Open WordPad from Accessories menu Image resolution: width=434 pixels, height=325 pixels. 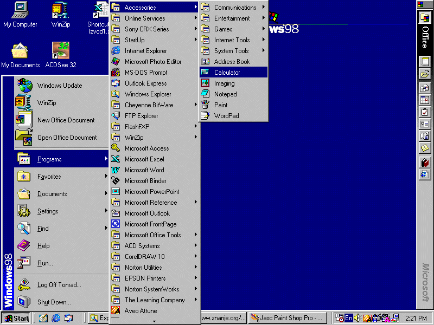(x=234, y=116)
